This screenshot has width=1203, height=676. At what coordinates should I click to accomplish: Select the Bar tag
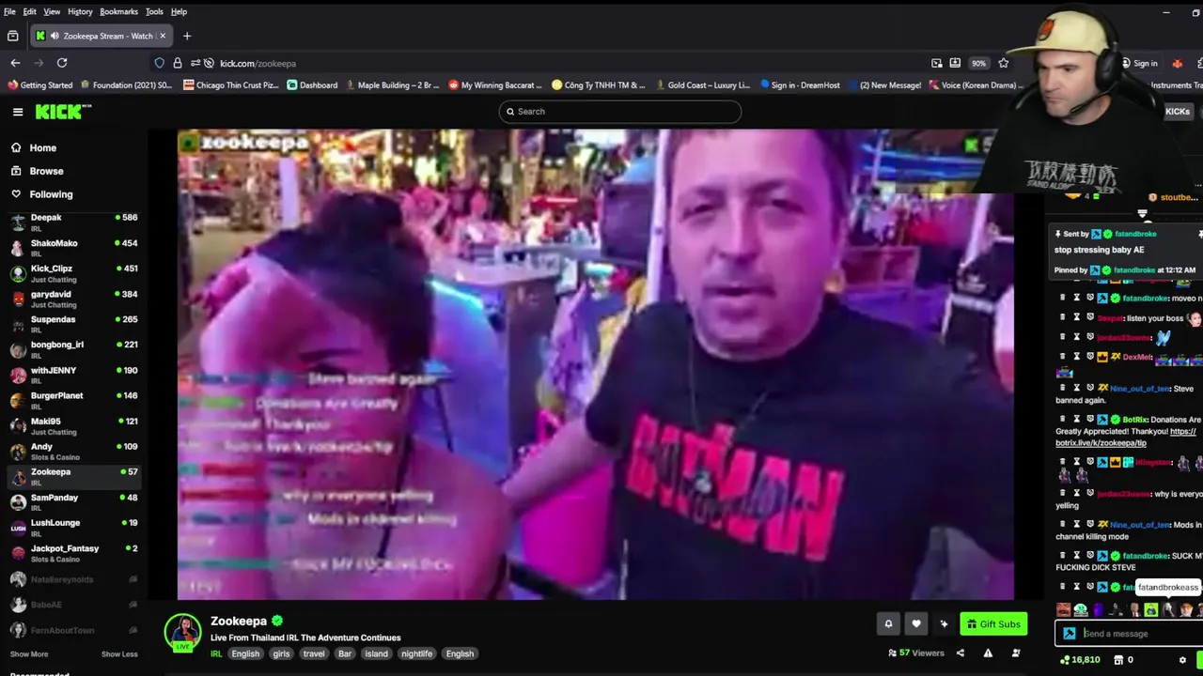345,653
